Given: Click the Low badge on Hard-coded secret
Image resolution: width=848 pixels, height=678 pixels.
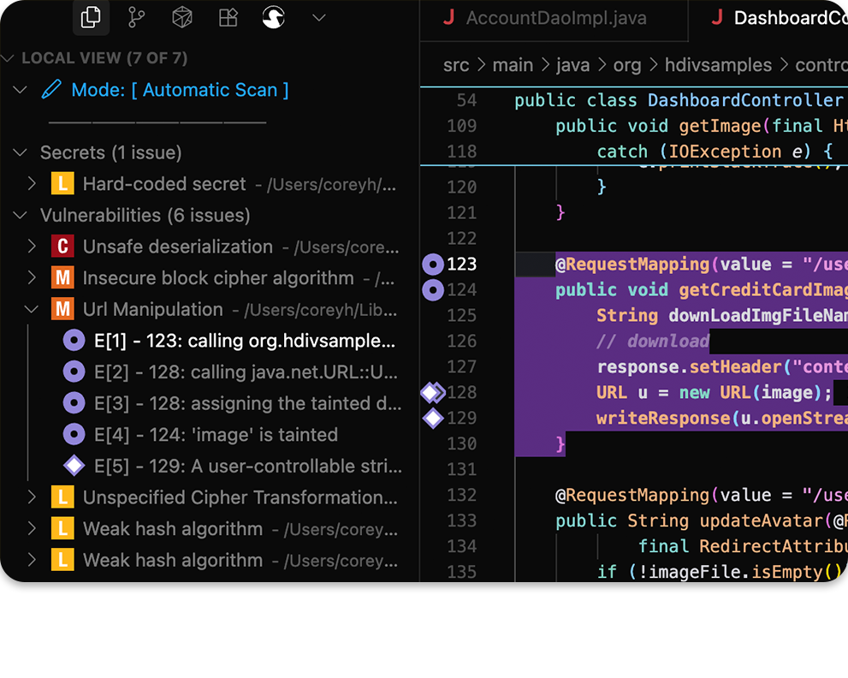Looking at the screenshot, I should pos(62,183).
